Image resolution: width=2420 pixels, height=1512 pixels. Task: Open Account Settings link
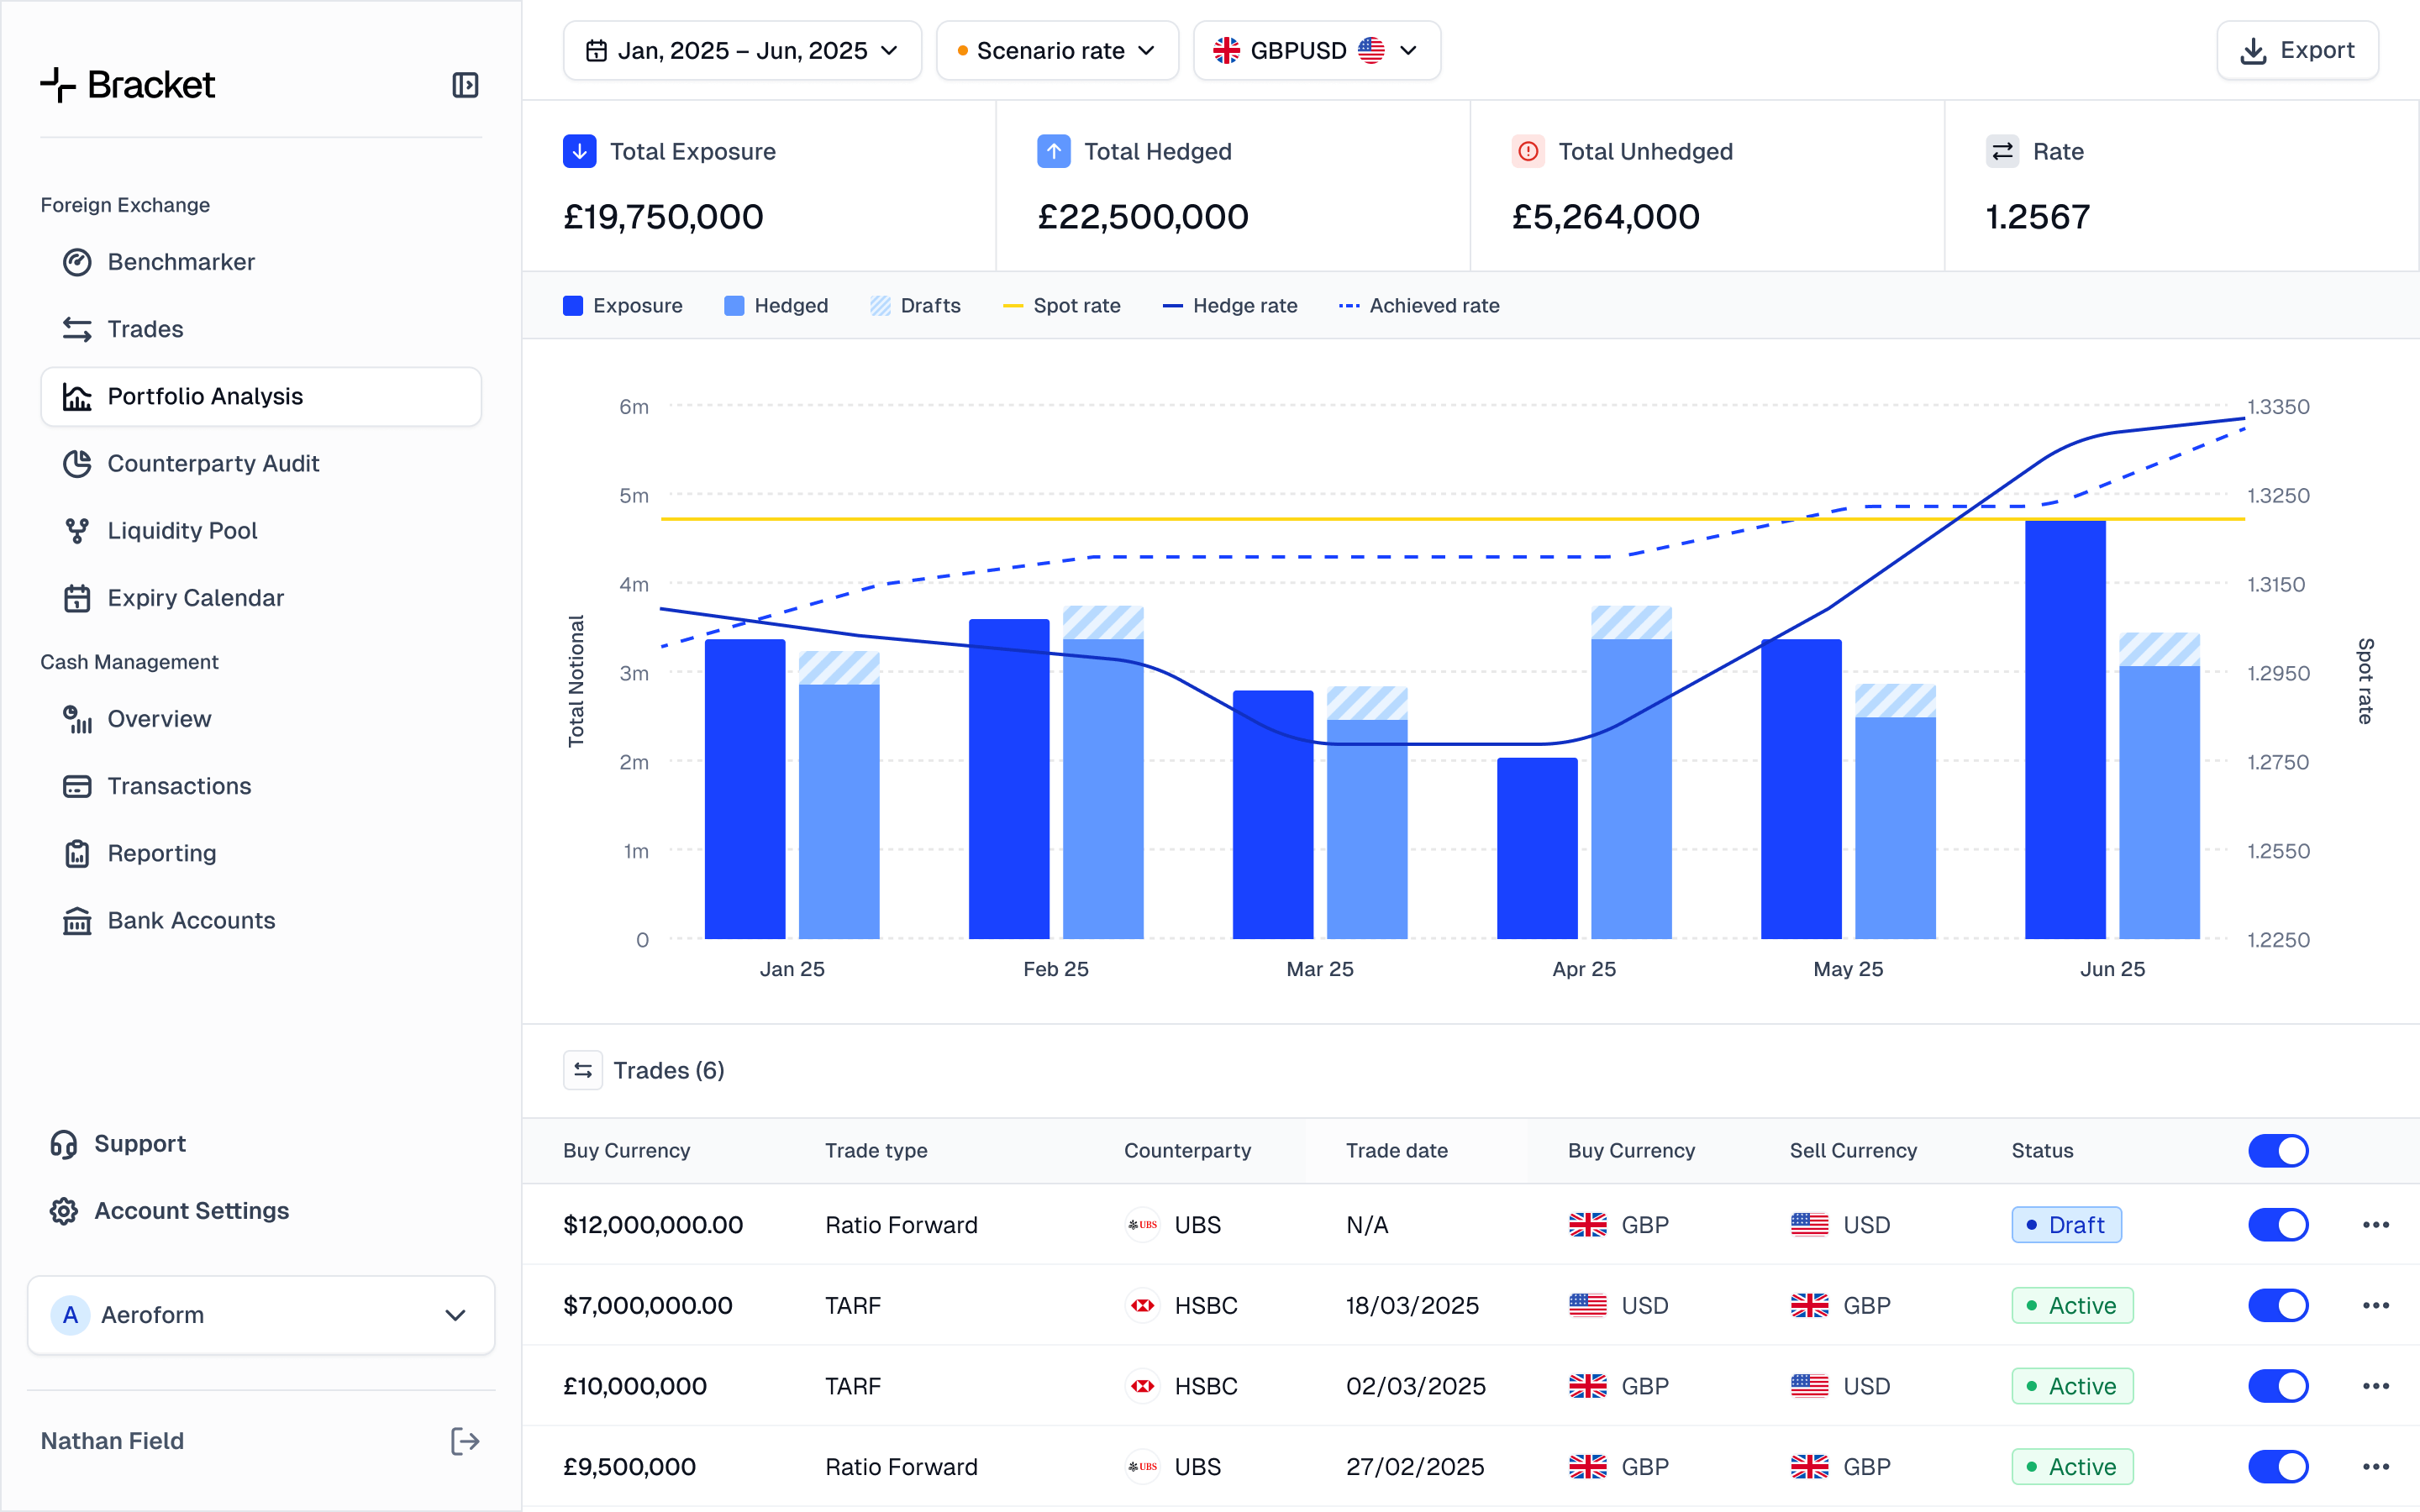pos(191,1211)
